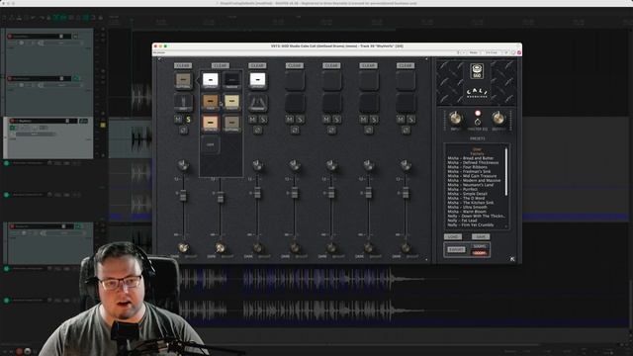Open the third channel's white microphone slot
The image size is (633, 356).
pos(257,80)
